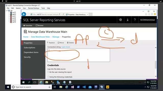
Task: Click the refresh icon in address bar
Action: 63,14
